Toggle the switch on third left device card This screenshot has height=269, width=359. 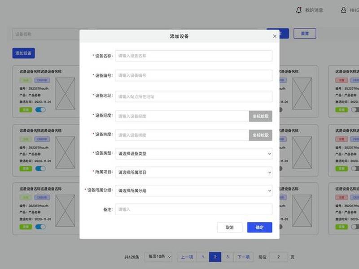(x=40, y=227)
